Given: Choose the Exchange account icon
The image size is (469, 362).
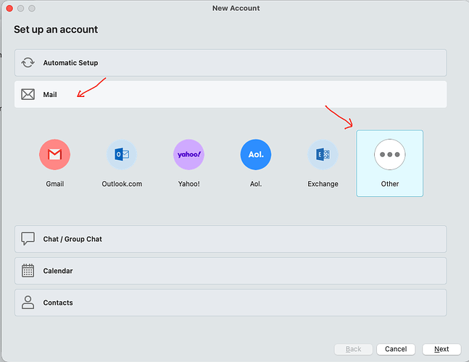Looking at the screenshot, I should pyautogui.click(x=323, y=154).
